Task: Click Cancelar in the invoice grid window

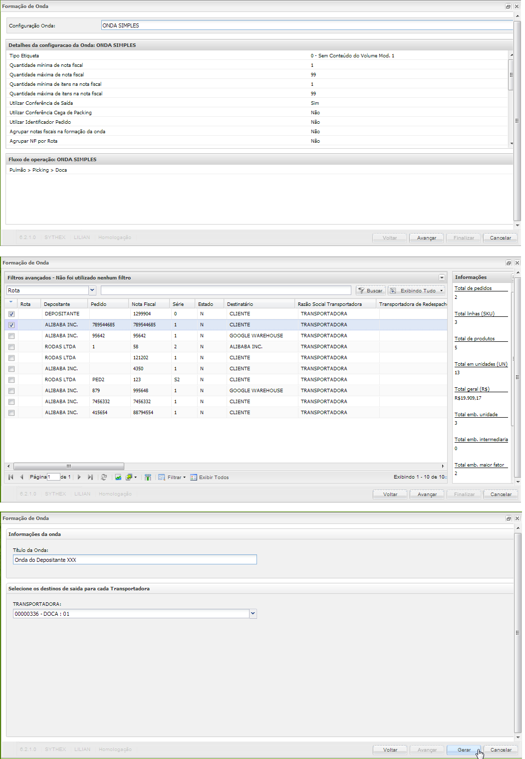Action: point(501,495)
